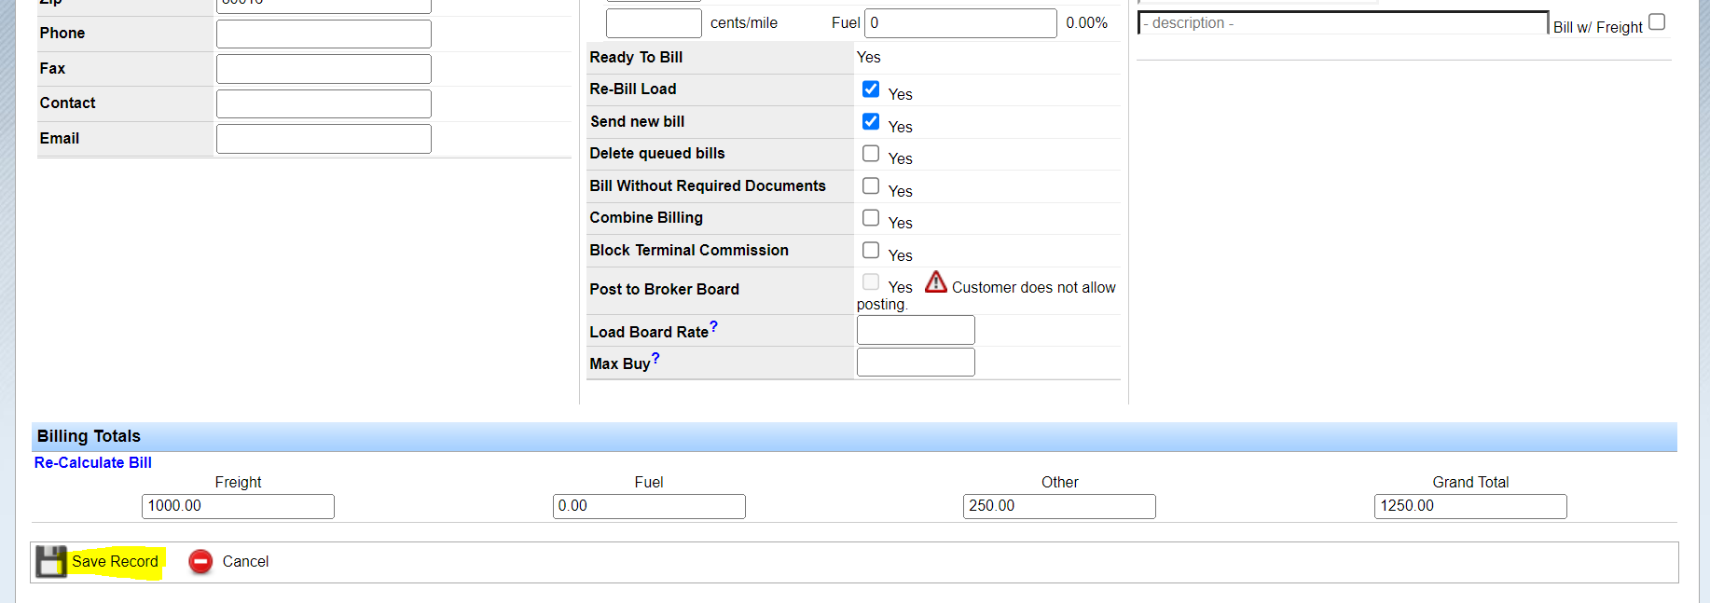Screen dimensions: 1710x603
Task: Click 'Customer does not allow posting' message
Action: (986, 295)
